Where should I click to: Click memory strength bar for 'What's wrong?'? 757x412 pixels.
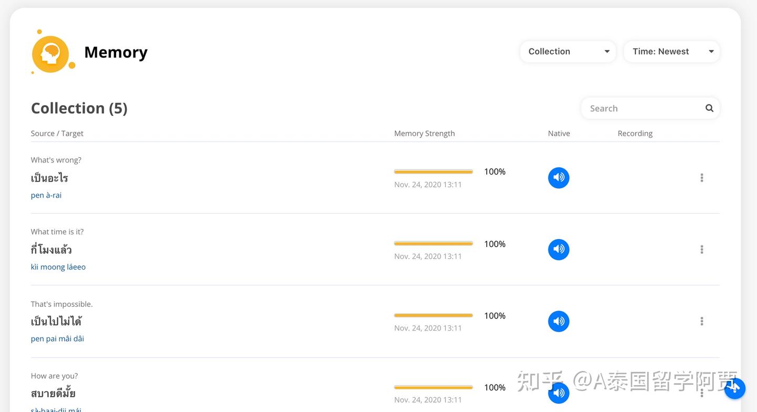click(433, 172)
